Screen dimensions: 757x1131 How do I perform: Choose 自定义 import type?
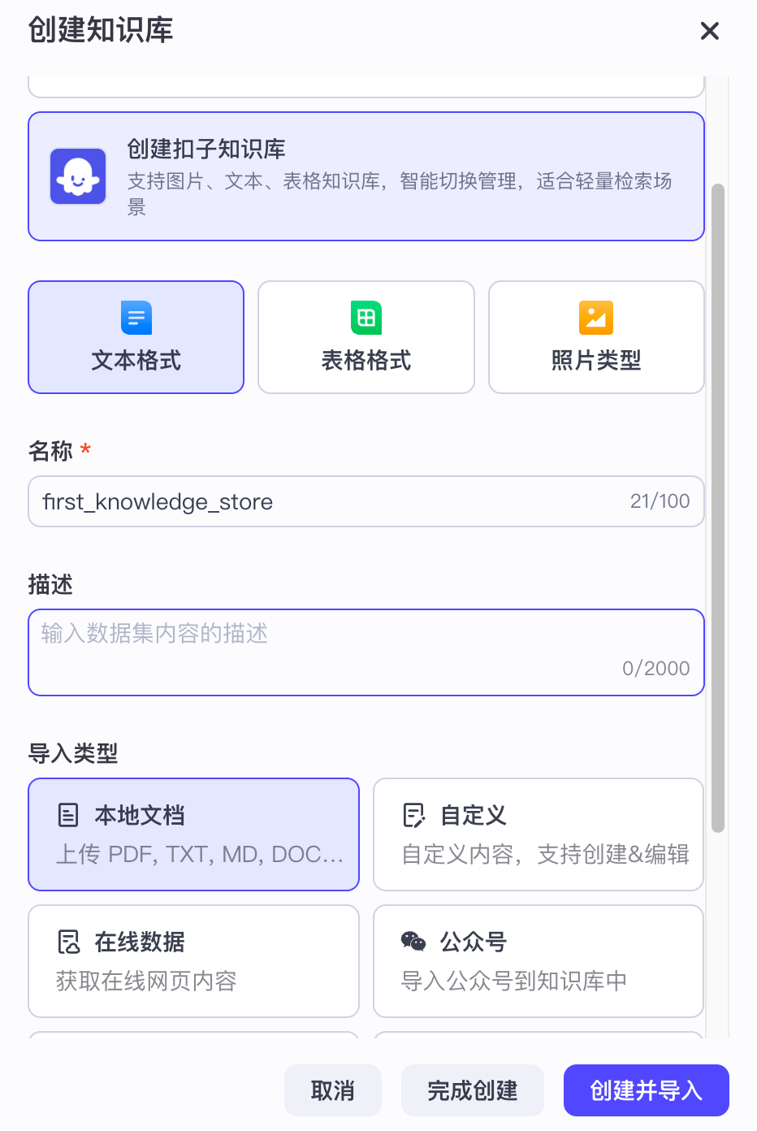(538, 834)
